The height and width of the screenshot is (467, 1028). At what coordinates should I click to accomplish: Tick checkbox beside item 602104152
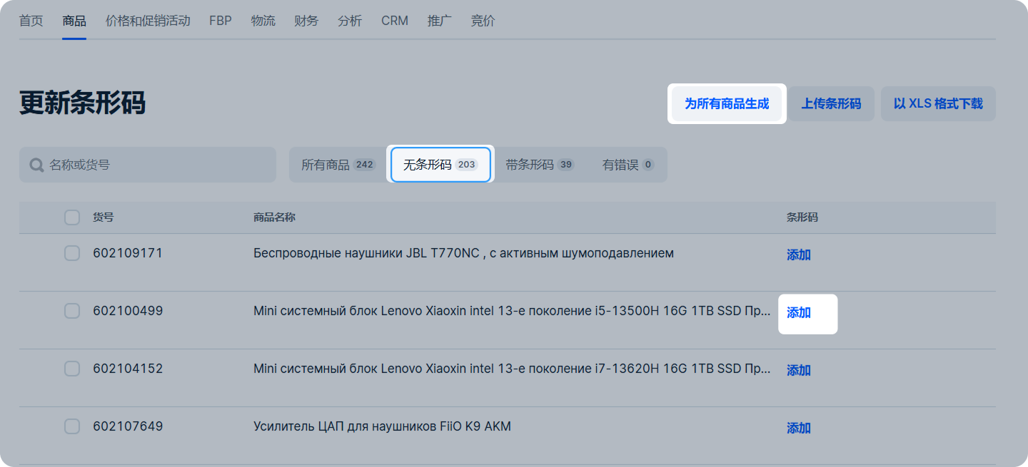point(72,369)
